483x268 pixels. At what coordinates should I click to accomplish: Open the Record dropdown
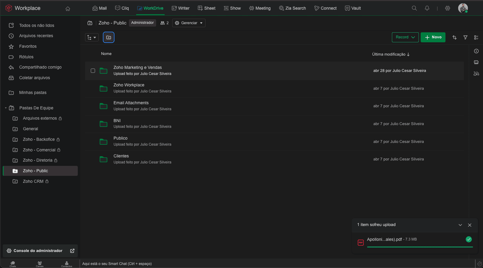pyautogui.click(x=405, y=37)
